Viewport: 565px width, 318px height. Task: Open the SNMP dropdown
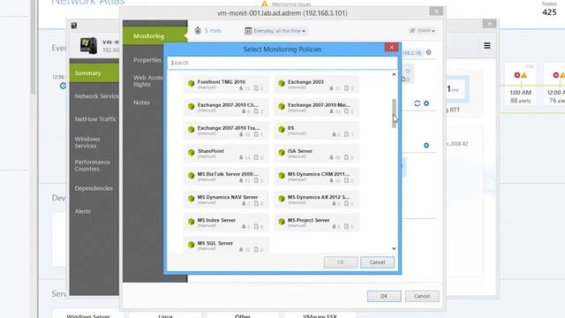[x=422, y=31]
